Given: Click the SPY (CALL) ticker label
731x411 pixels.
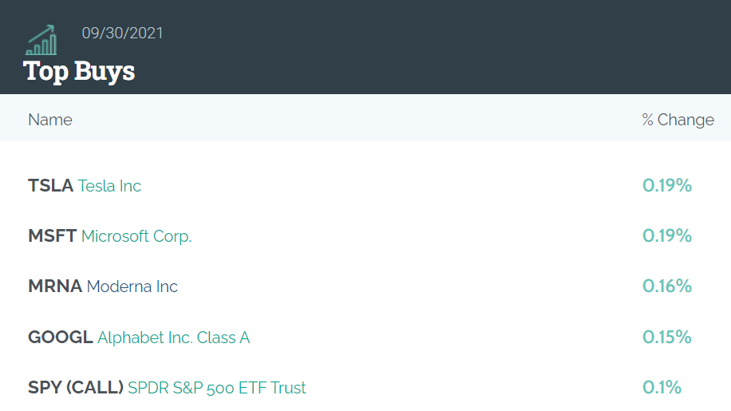Looking at the screenshot, I should pos(76,387).
